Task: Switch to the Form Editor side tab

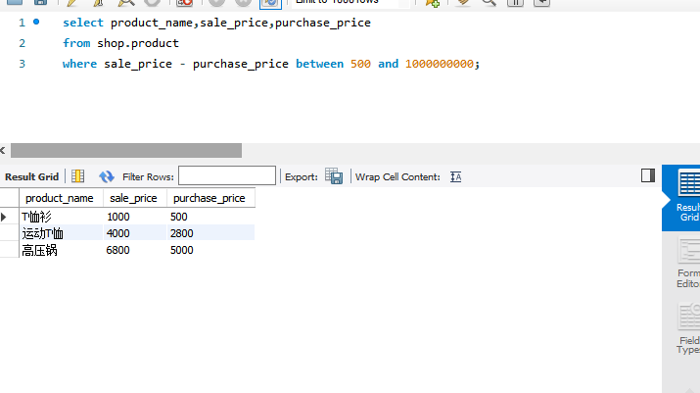Action: point(687,264)
